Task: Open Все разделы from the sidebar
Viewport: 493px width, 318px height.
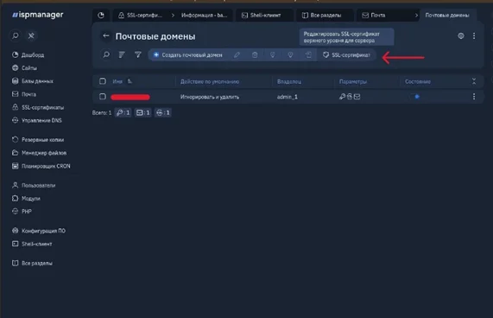Action: [33, 263]
